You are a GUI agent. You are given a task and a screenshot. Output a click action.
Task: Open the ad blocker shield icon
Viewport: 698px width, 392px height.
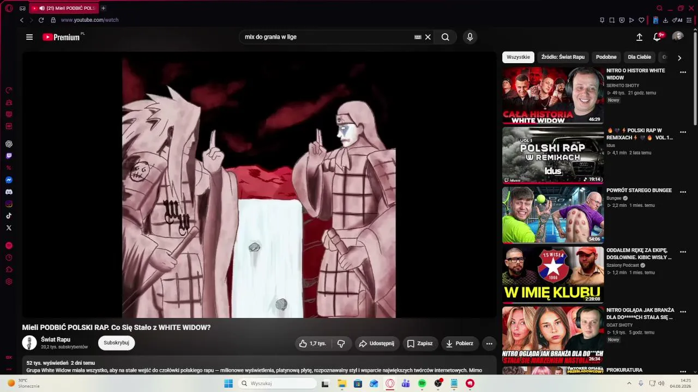click(622, 20)
